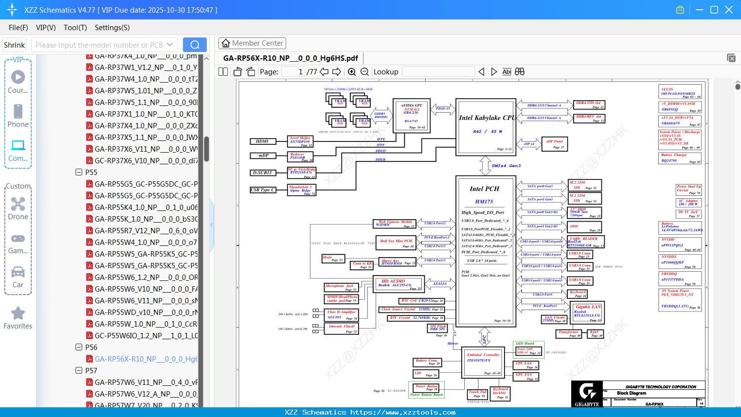Collapse the P56 tree node
741x417 pixels.
79,347
